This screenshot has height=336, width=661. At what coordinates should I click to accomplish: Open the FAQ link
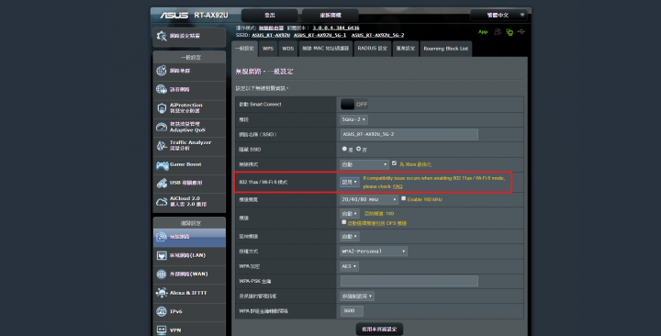coord(398,186)
